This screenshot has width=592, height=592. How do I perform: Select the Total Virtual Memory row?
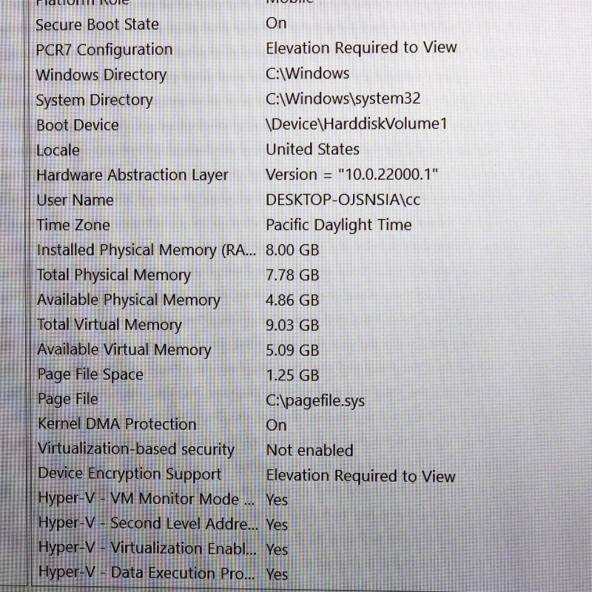click(x=109, y=325)
